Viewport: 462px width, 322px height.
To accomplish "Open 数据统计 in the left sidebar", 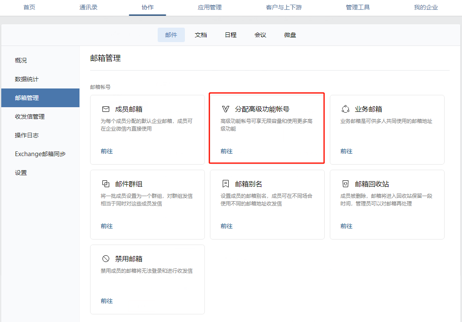I will click(x=27, y=79).
